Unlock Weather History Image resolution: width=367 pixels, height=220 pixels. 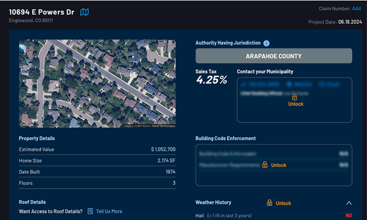[283, 203]
